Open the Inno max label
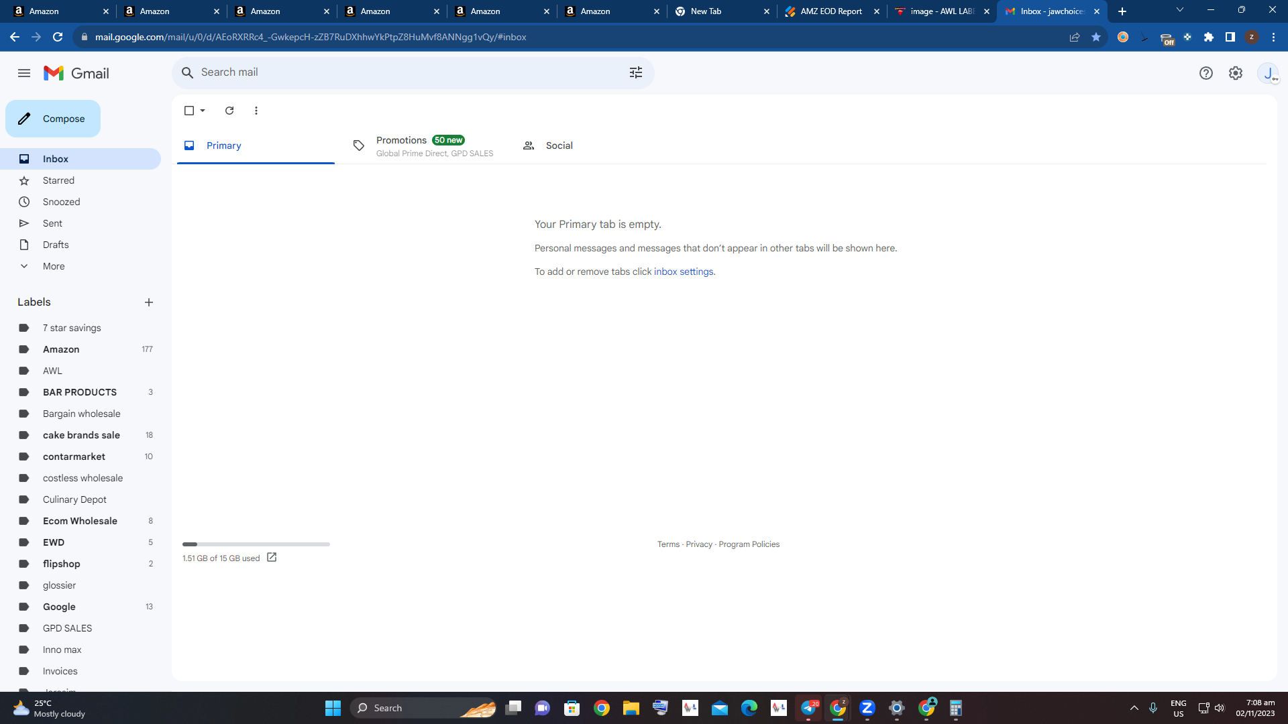Image resolution: width=1288 pixels, height=724 pixels. click(80, 650)
